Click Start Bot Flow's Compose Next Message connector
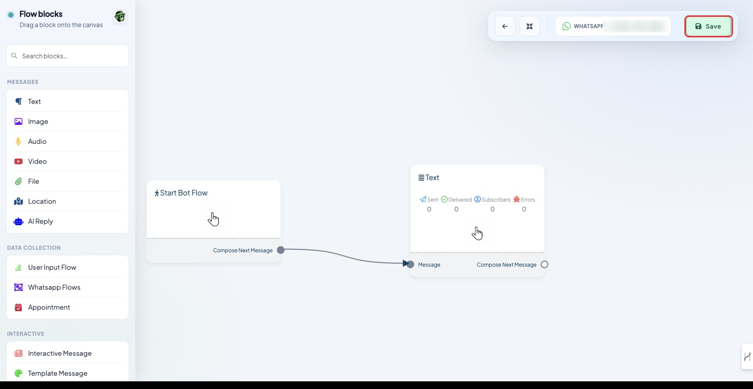753x389 pixels. 281,250
